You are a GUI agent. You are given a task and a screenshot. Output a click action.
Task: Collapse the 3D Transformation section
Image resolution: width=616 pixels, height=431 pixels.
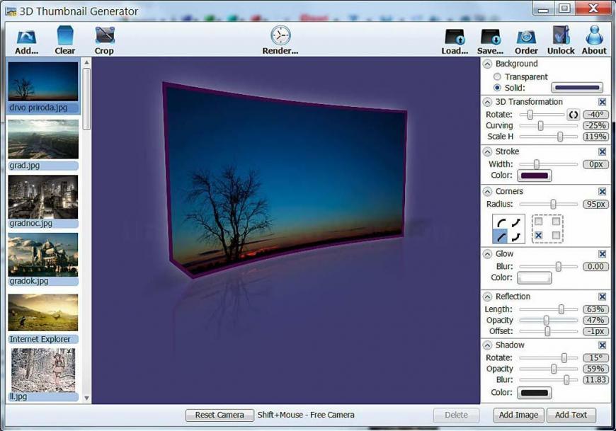pyautogui.click(x=488, y=102)
